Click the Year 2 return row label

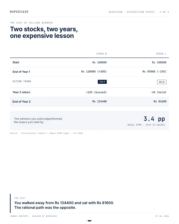(22, 92)
